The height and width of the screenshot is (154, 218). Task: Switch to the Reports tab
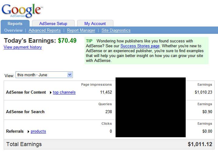point(15,23)
